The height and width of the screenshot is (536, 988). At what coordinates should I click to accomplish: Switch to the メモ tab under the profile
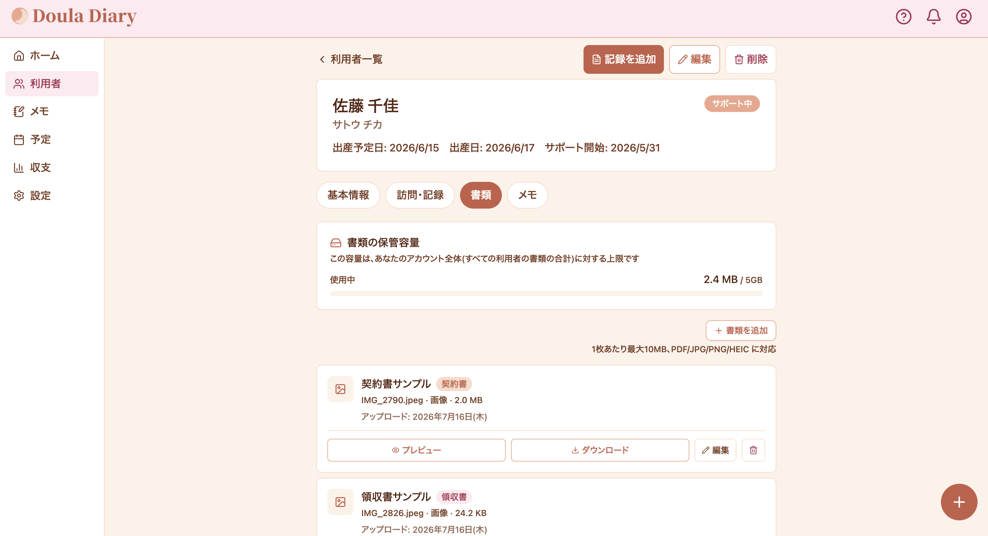527,195
